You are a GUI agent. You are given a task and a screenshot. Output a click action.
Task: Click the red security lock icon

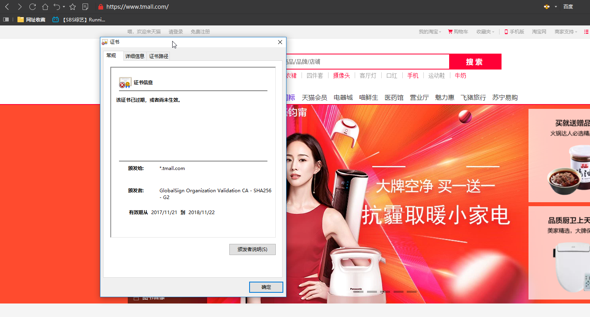coord(100,7)
